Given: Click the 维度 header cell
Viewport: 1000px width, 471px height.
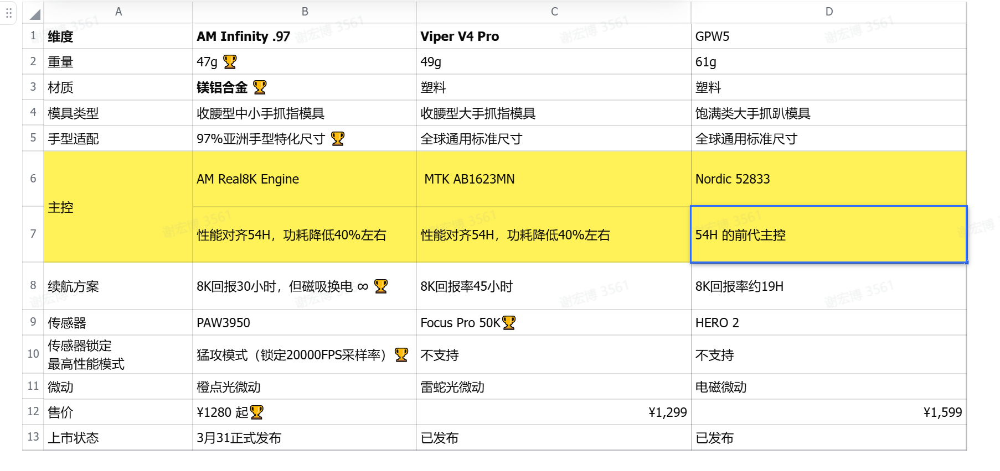Looking at the screenshot, I should [118, 36].
